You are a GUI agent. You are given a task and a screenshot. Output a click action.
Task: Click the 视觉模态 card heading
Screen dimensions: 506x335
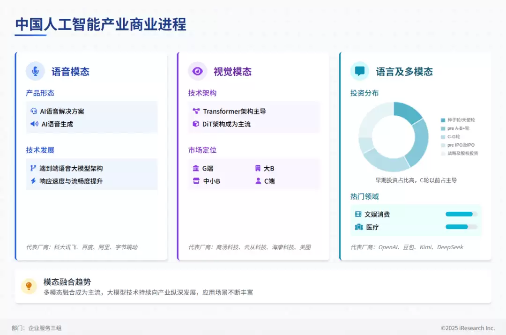[x=232, y=72]
